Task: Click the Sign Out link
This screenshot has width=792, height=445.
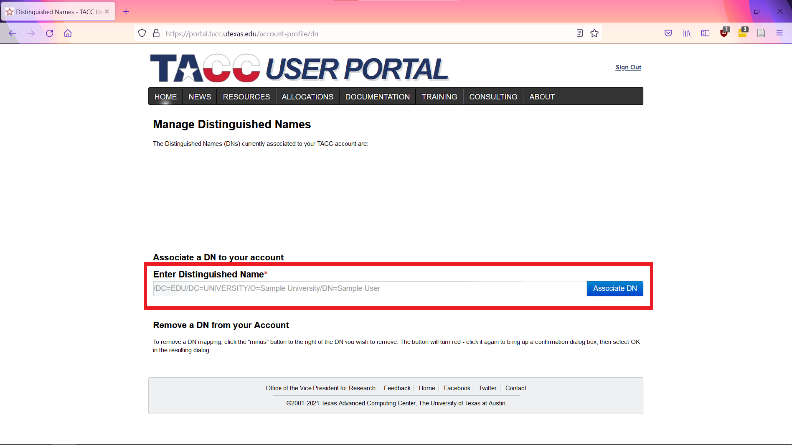Action: pos(628,67)
